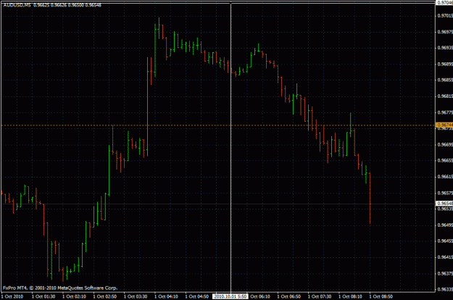Click the 0.96415 price axis label
Screen dimensions: 453x300
point(445,257)
